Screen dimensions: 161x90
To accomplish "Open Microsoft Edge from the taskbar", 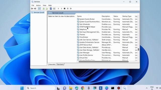I will click(x=76, y=88).
